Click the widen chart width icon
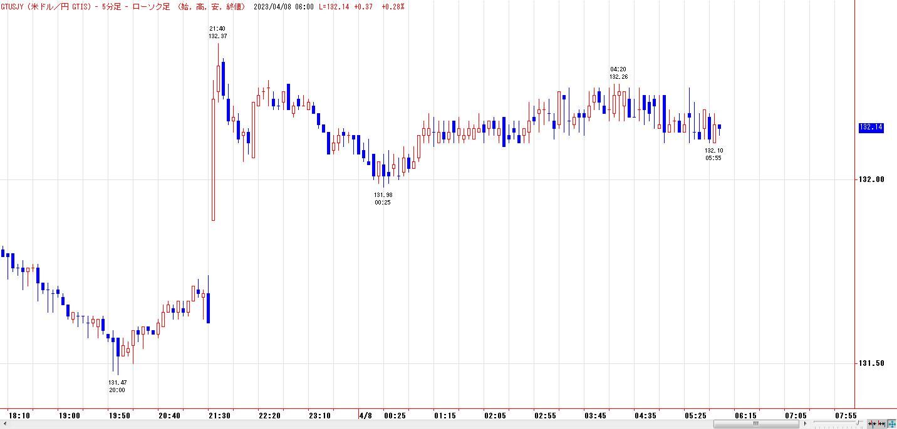The width and height of the screenshot is (897, 429). [881, 423]
